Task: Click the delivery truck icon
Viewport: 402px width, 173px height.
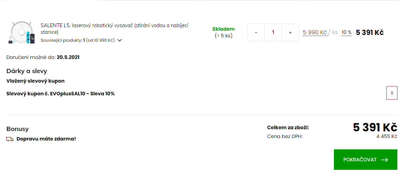Action: click(x=10, y=139)
